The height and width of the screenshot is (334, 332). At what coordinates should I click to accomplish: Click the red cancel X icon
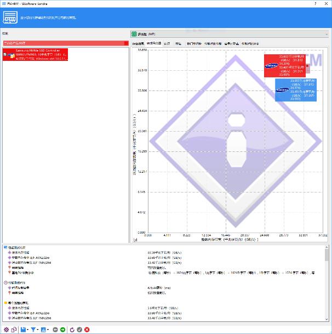point(87,329)
